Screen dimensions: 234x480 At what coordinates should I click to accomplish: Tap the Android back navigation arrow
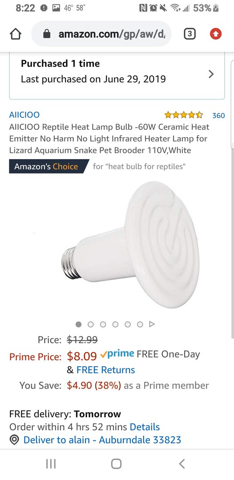pos(182,464)
